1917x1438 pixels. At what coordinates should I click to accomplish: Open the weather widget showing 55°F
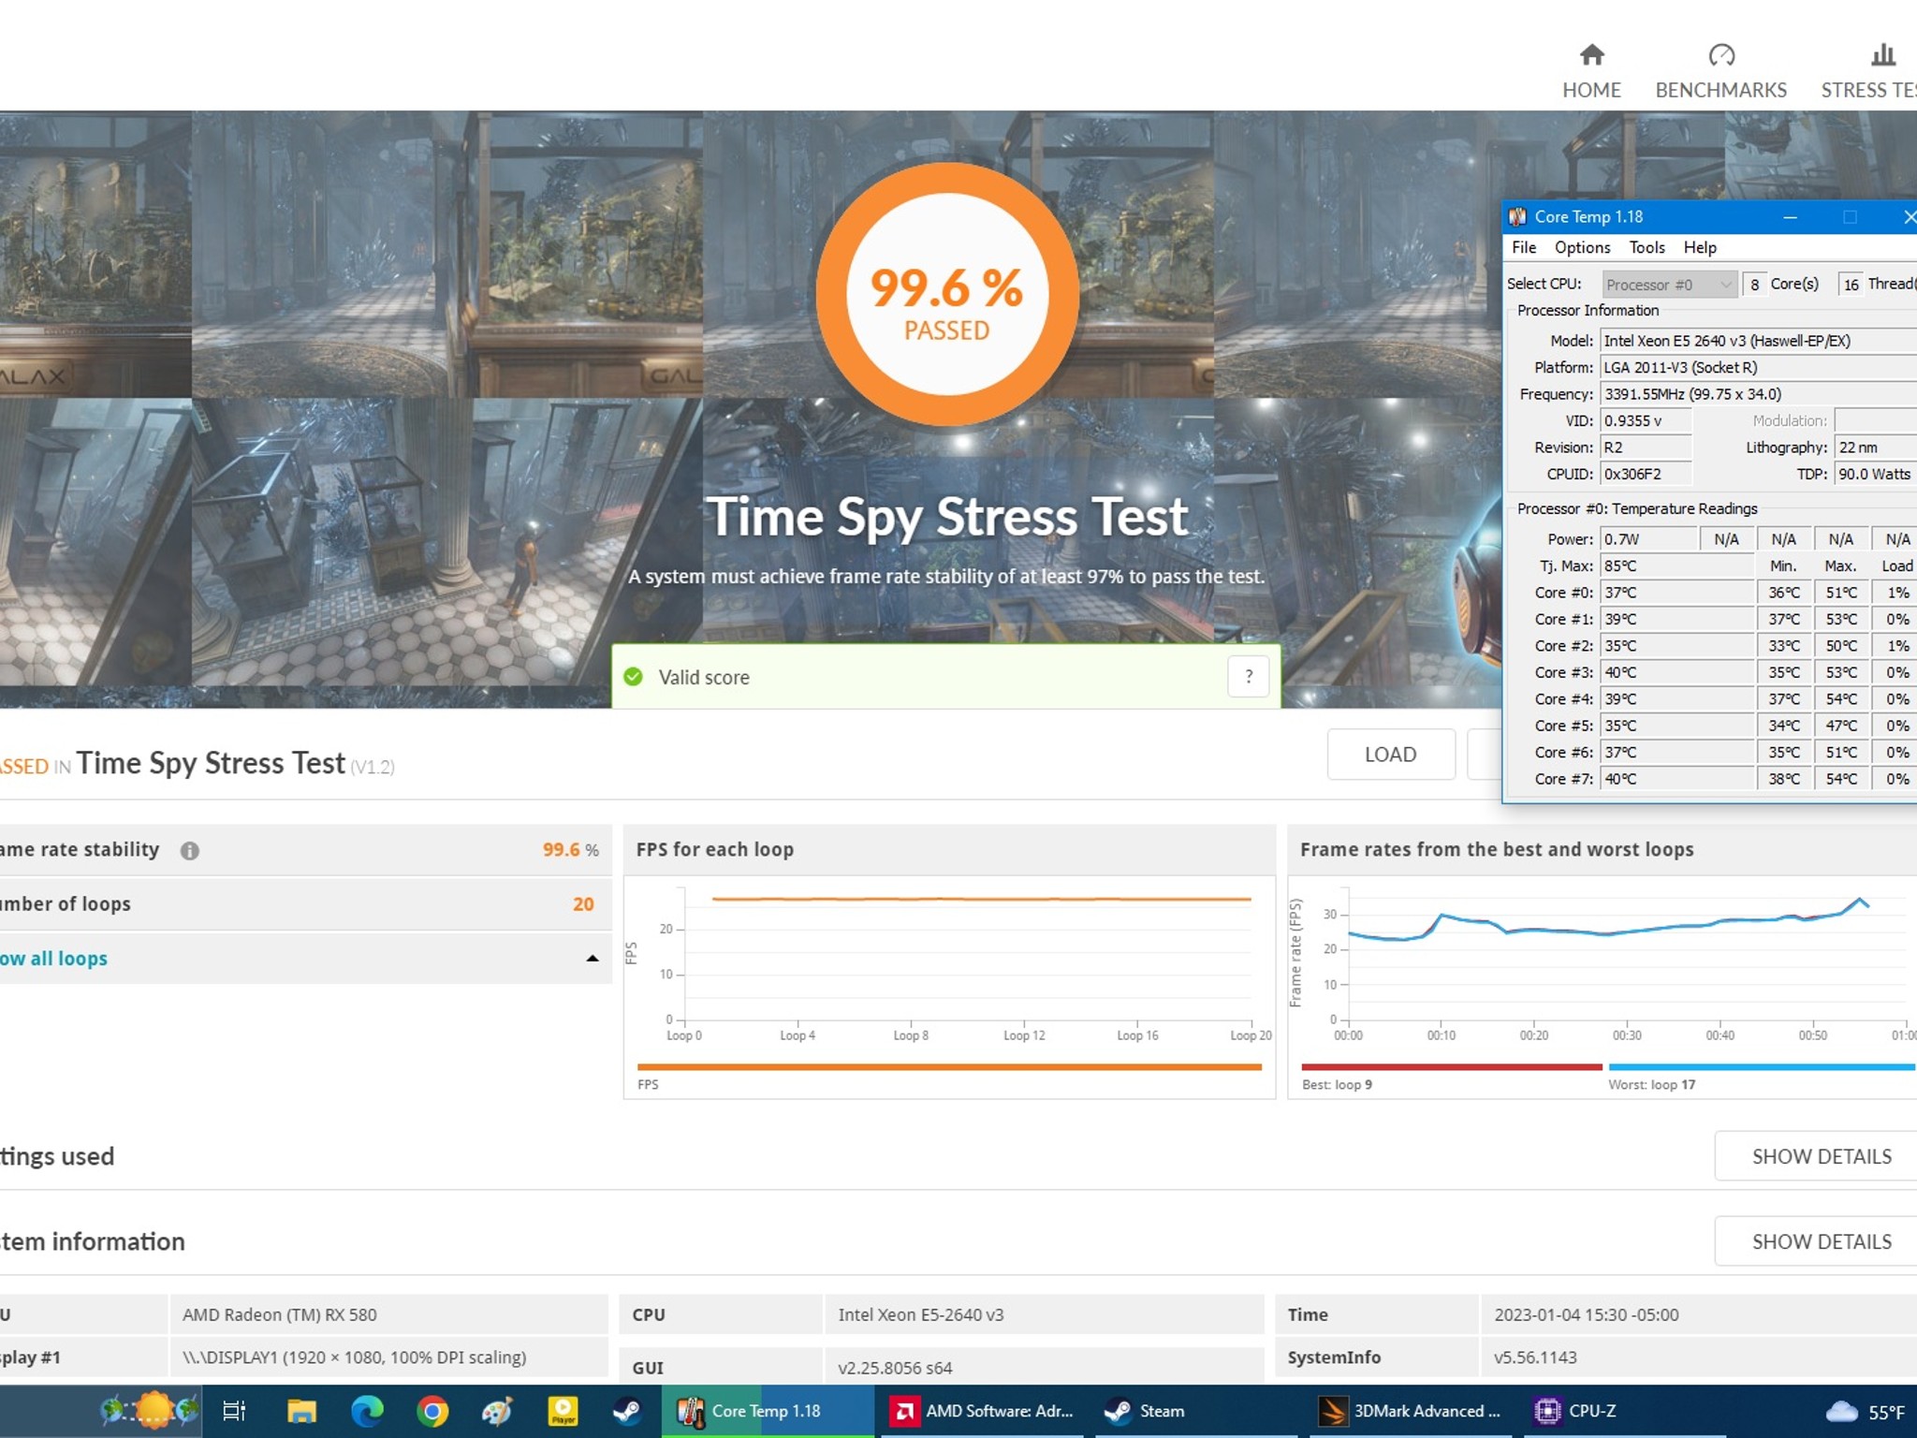tap(1866, 1412)
